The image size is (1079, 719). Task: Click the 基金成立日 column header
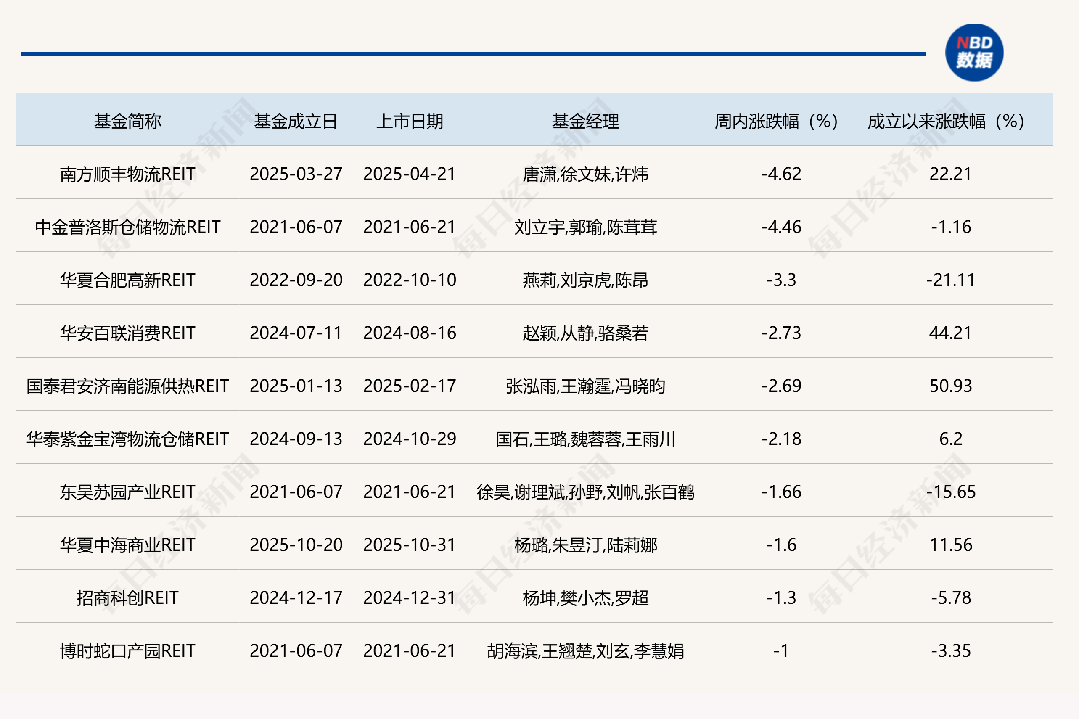click(296, 122)
